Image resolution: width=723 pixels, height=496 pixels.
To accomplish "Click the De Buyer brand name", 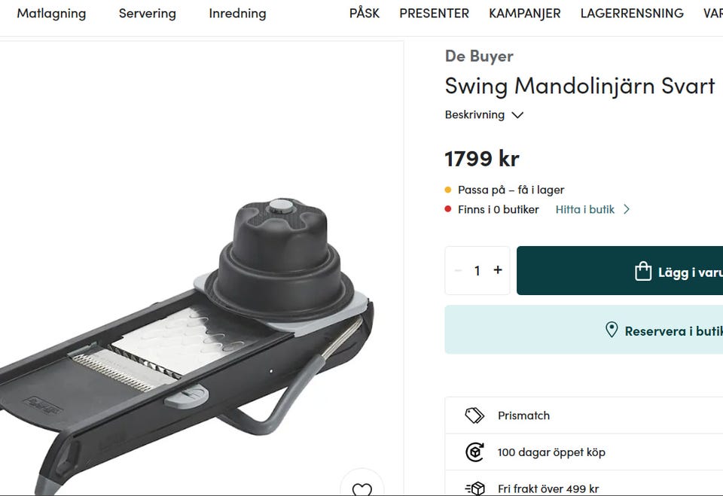I will click(479, 56).
